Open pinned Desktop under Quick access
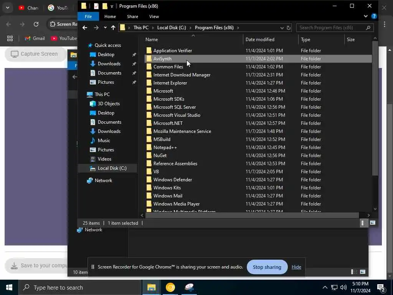Image resolution: width=393 pixels, height=295 pixels. (106, 55)
